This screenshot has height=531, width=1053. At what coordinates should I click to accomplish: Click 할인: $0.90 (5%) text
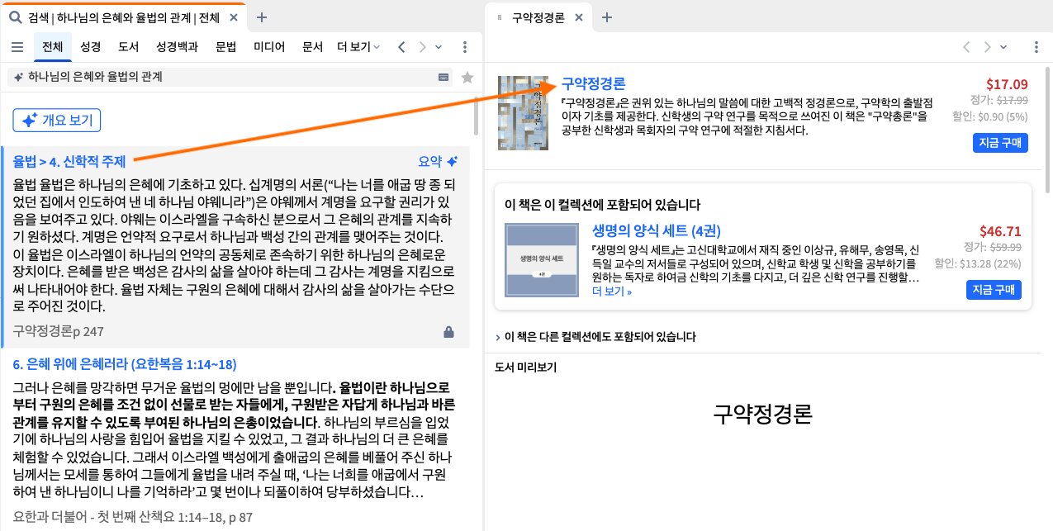coord(990,116)
